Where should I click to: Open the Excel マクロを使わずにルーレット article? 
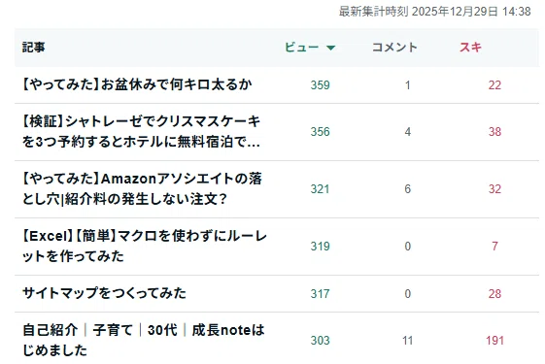(x=144, y=247)
